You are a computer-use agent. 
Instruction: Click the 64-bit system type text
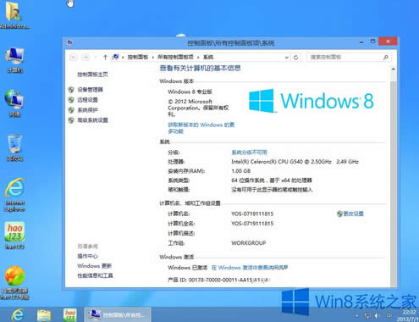point(272,180)
